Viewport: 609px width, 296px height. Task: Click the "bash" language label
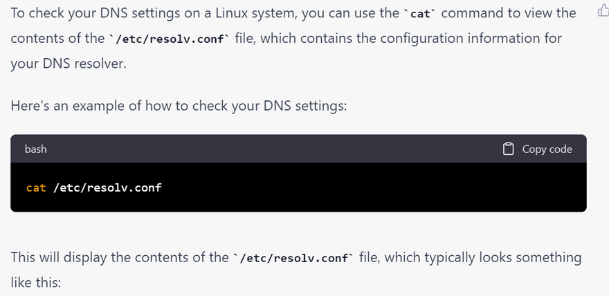coord(36,149)
